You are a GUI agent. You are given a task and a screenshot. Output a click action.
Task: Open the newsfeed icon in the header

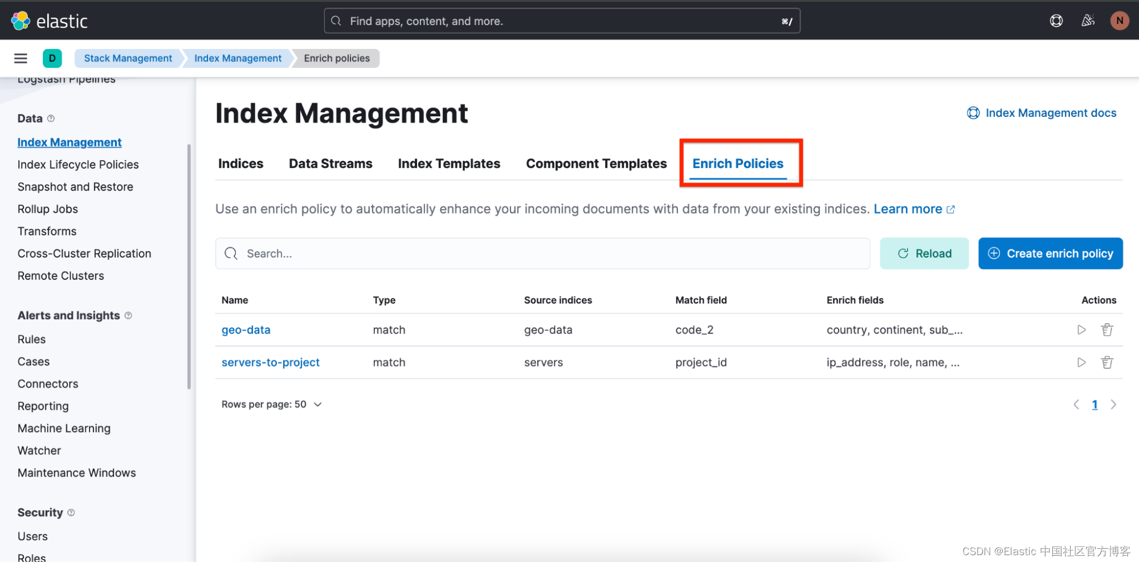(x=1088, y=21)
